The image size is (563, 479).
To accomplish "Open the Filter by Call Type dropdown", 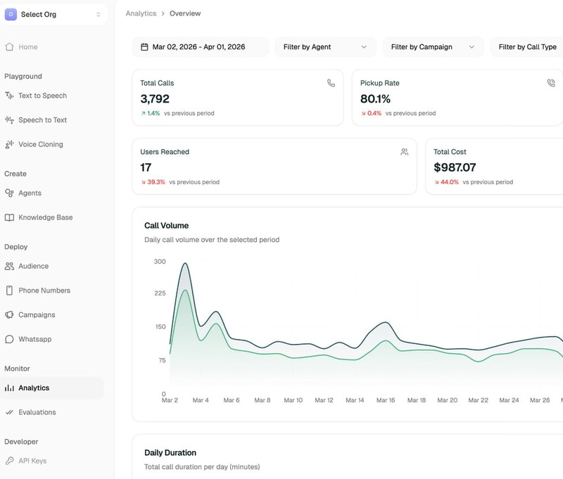I will [x=527, y=47].
